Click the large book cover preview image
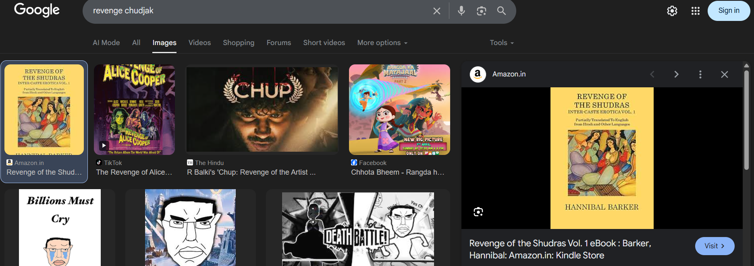 pyautogui.click(x=602, y=158)
